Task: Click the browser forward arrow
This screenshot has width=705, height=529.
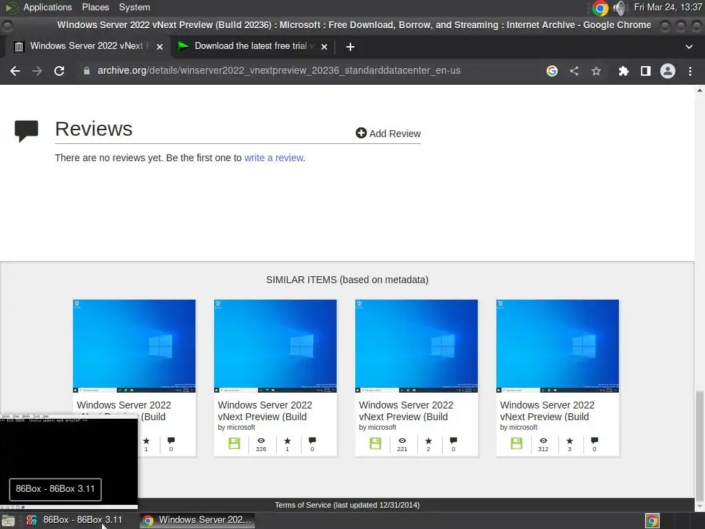Action: [x=37, y=71]
